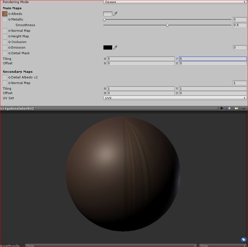Open the preview options list icon
The width and height of the screenshot is (248, 247).
tap(243, 108)
